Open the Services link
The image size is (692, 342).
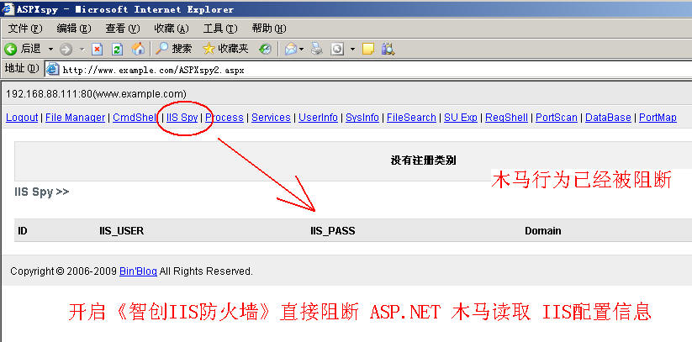point(271,118)
